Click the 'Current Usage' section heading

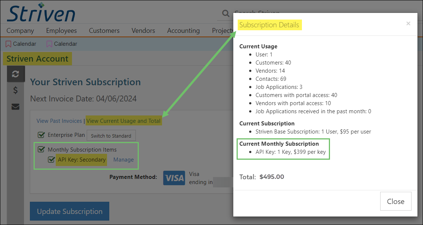[258, 46]
